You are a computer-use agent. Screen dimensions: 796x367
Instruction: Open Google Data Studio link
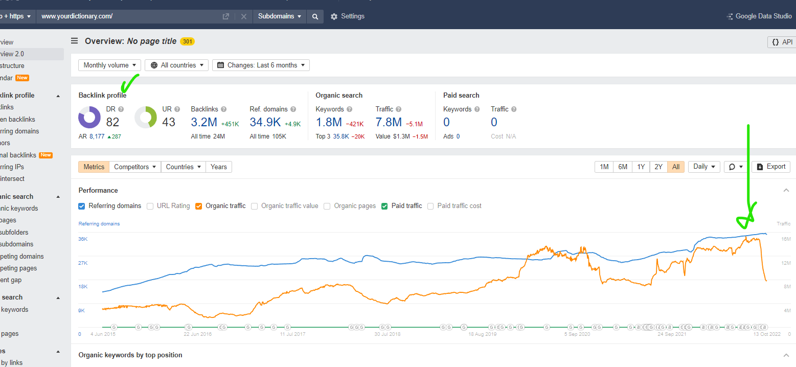click(760, 16)
